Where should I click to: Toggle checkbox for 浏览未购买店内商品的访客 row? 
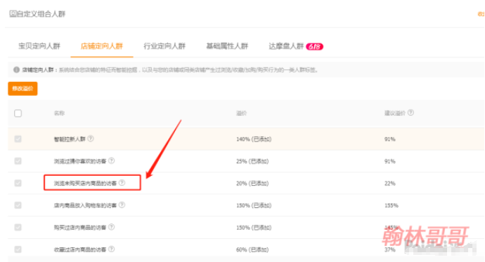point(18,183)
